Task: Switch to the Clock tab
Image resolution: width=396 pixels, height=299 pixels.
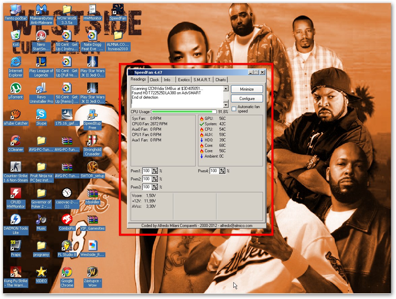Action: click(154, 80)
